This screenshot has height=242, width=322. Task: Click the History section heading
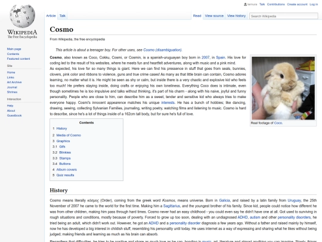(58, 191)
